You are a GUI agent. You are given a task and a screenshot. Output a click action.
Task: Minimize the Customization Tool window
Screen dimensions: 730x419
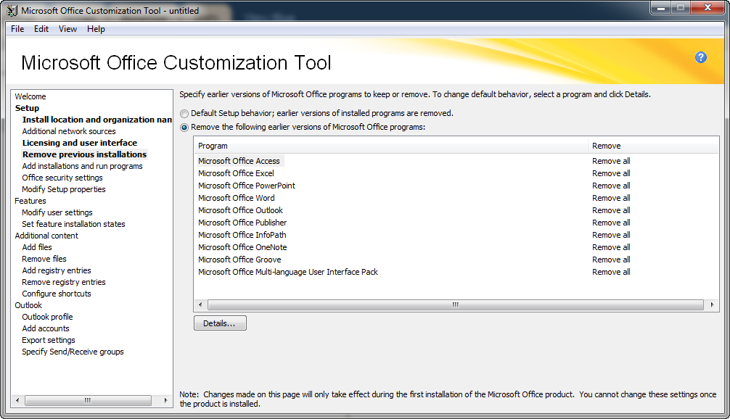[x=660, y=8]
